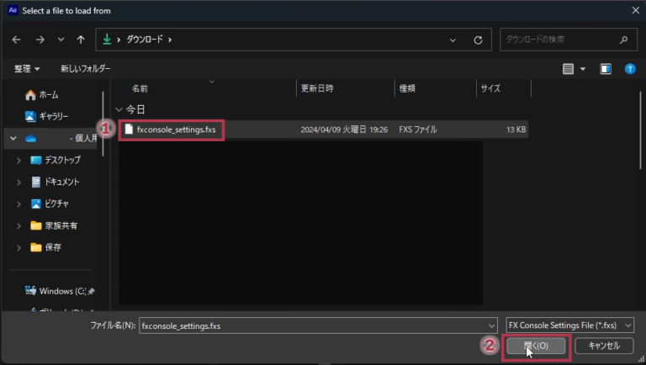Expand address bar history dropdown
The width and height of the screenshot is (646, 365).
click(453, 40)
